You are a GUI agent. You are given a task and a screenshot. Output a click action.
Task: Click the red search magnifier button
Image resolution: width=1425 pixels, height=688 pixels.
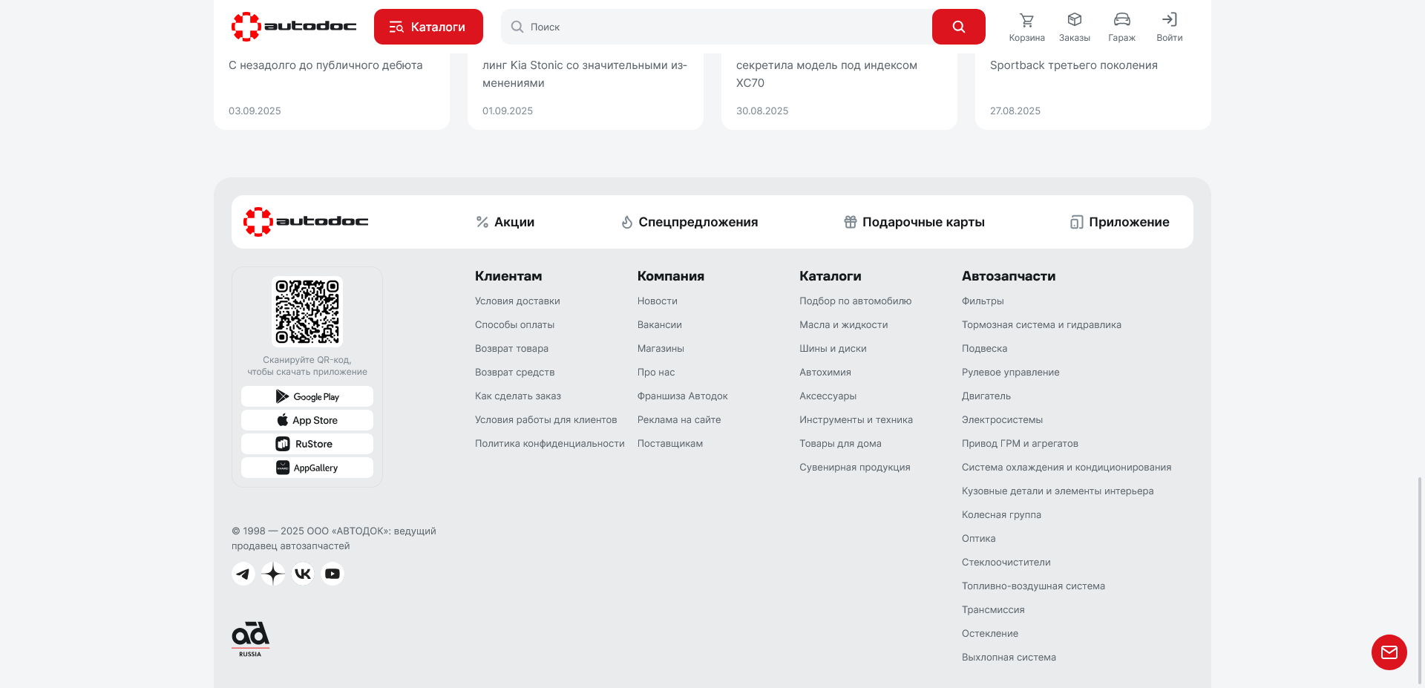958,27
